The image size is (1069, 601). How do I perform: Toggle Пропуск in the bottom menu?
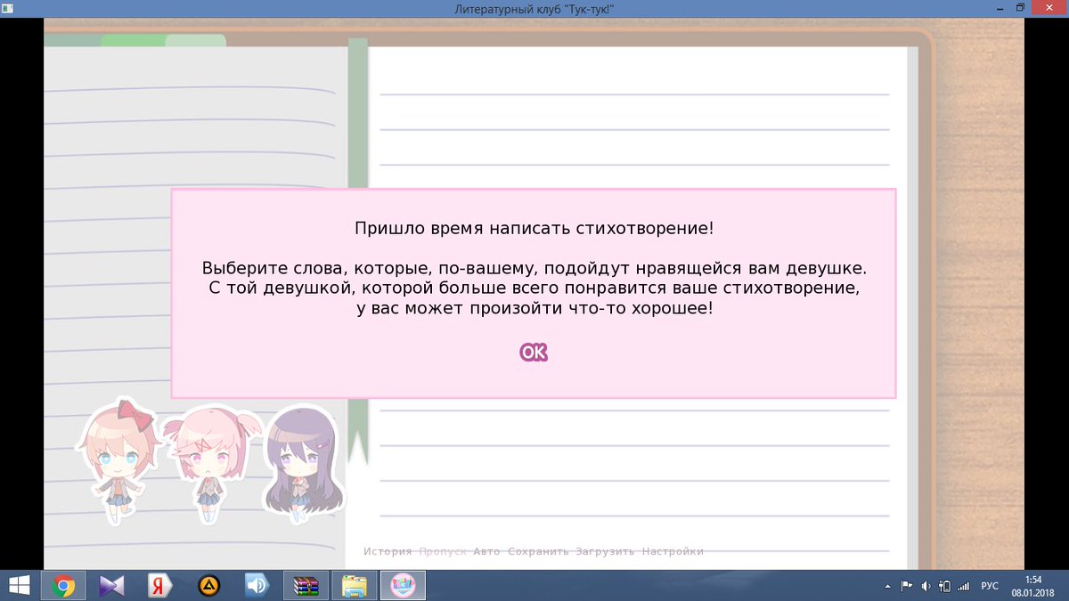point(443,551)
